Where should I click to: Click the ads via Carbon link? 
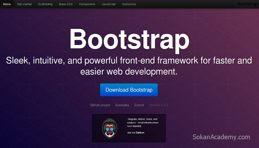point(136,132)
